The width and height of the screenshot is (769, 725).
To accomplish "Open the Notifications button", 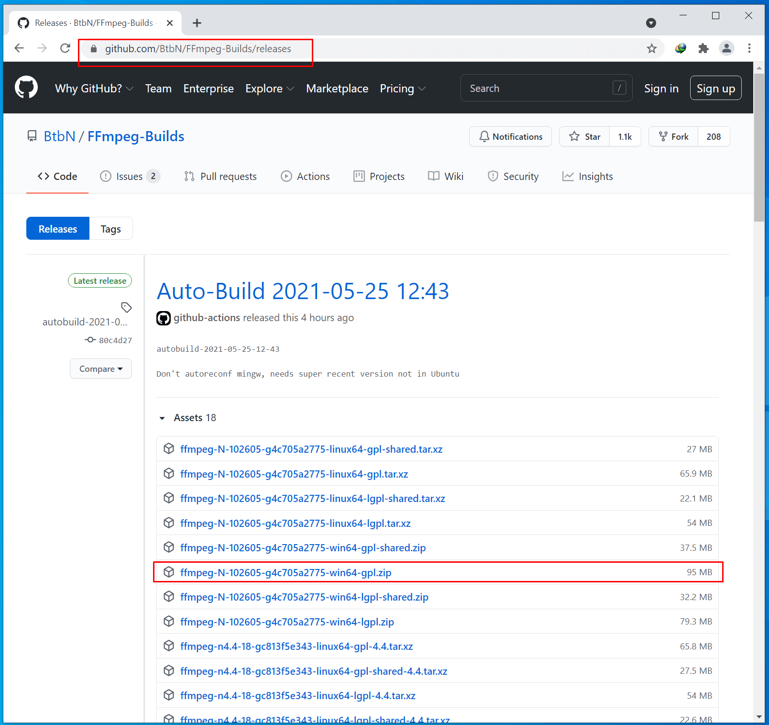I will pyautogui.click(x=510, y=137).
